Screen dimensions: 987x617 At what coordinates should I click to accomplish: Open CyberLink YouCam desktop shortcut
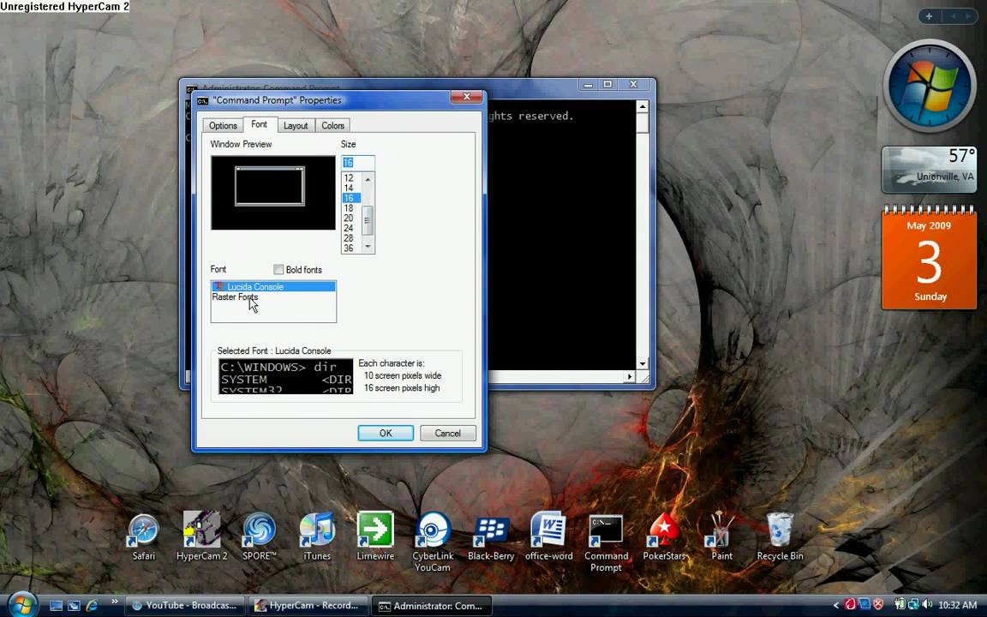point(433,542)
